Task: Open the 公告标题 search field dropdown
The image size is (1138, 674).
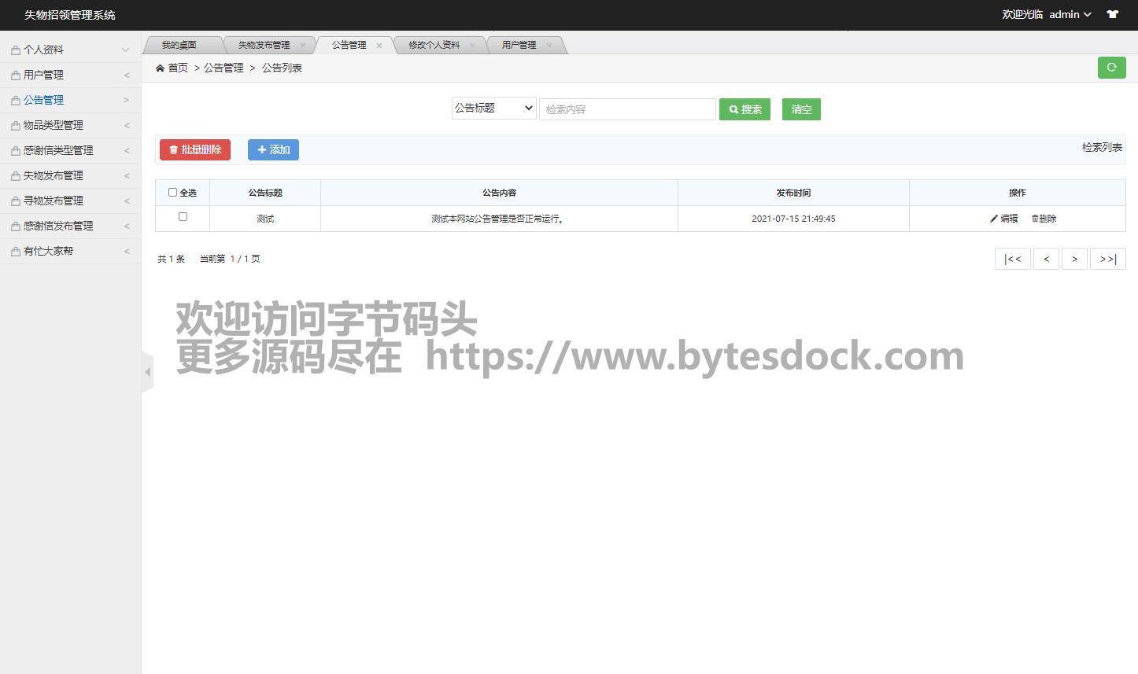Action: pos(493,109)
